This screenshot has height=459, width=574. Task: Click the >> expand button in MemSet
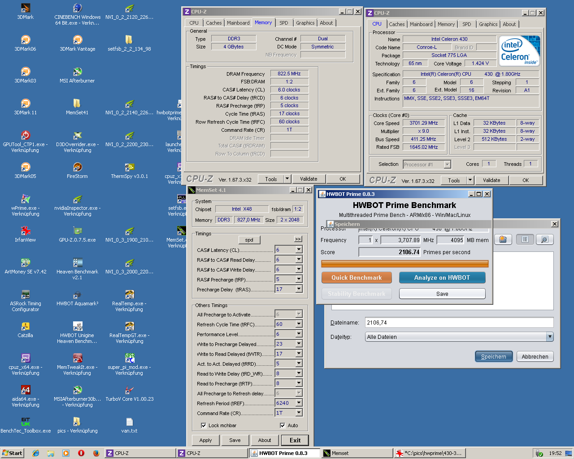[298, 239]
